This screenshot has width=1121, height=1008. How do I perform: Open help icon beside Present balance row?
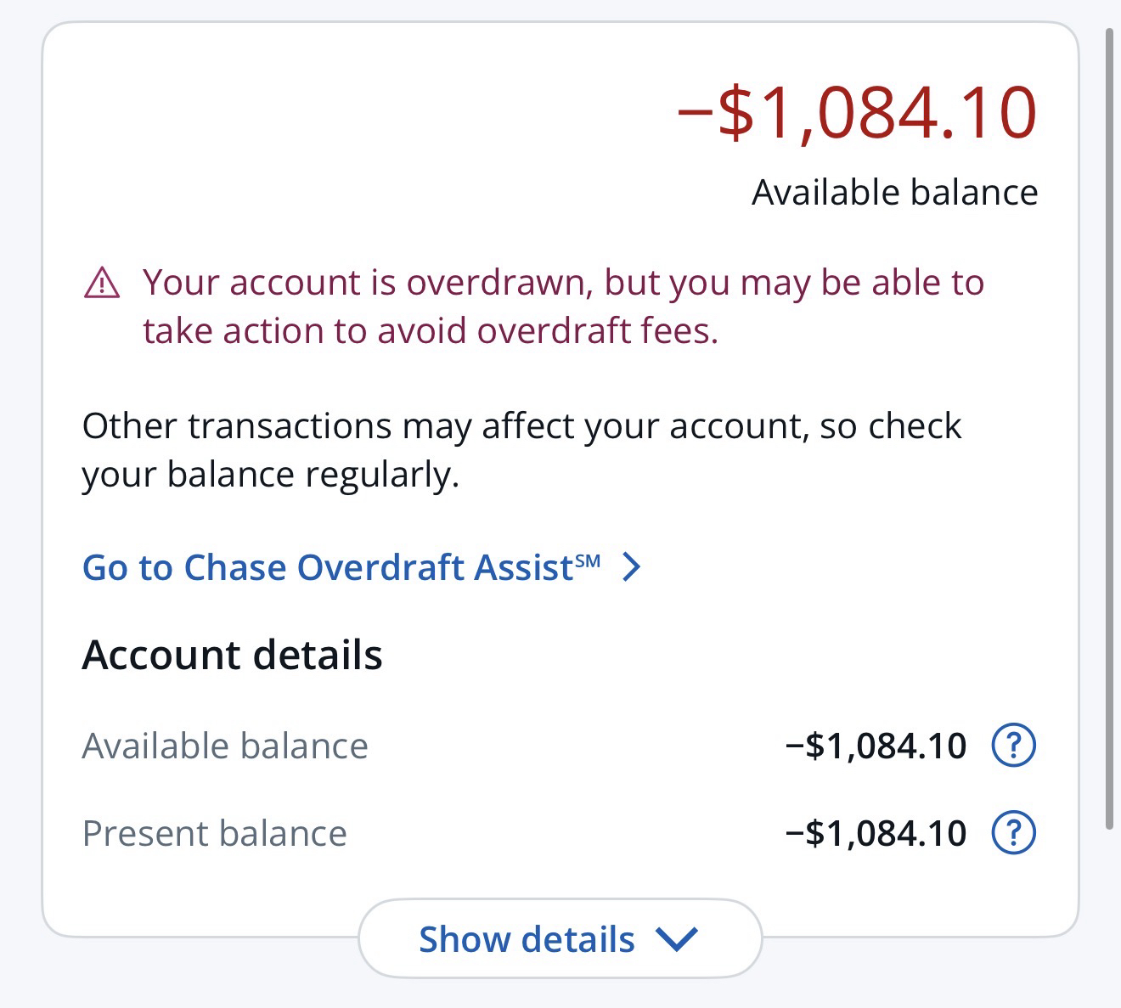[x=1013, y=833]
